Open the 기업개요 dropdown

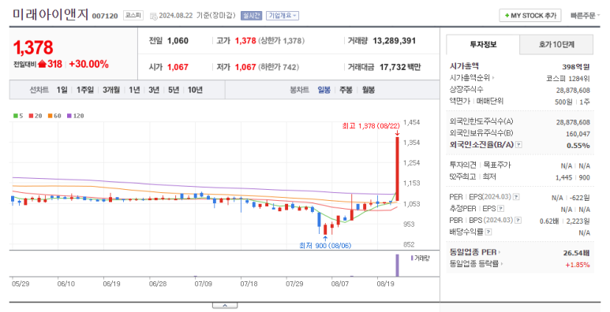click(x=283, y=16)
